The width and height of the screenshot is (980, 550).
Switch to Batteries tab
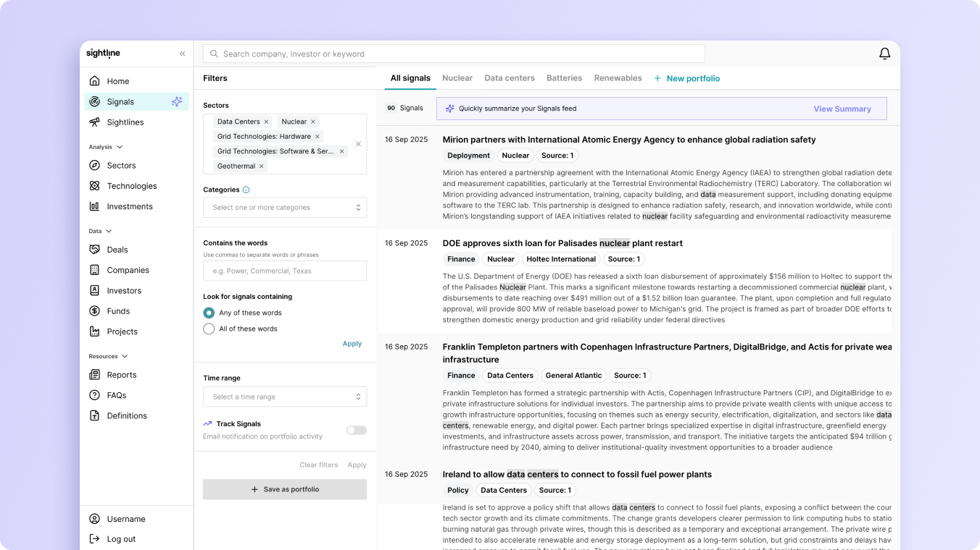coord(564,78)
